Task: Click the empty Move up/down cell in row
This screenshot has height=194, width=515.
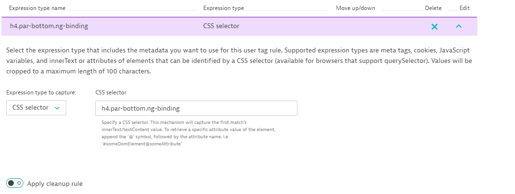Action: coord(357,26)
